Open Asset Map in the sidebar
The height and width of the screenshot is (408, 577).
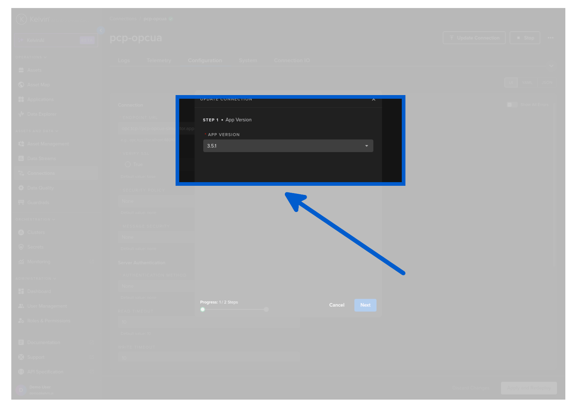coord(38,85)
